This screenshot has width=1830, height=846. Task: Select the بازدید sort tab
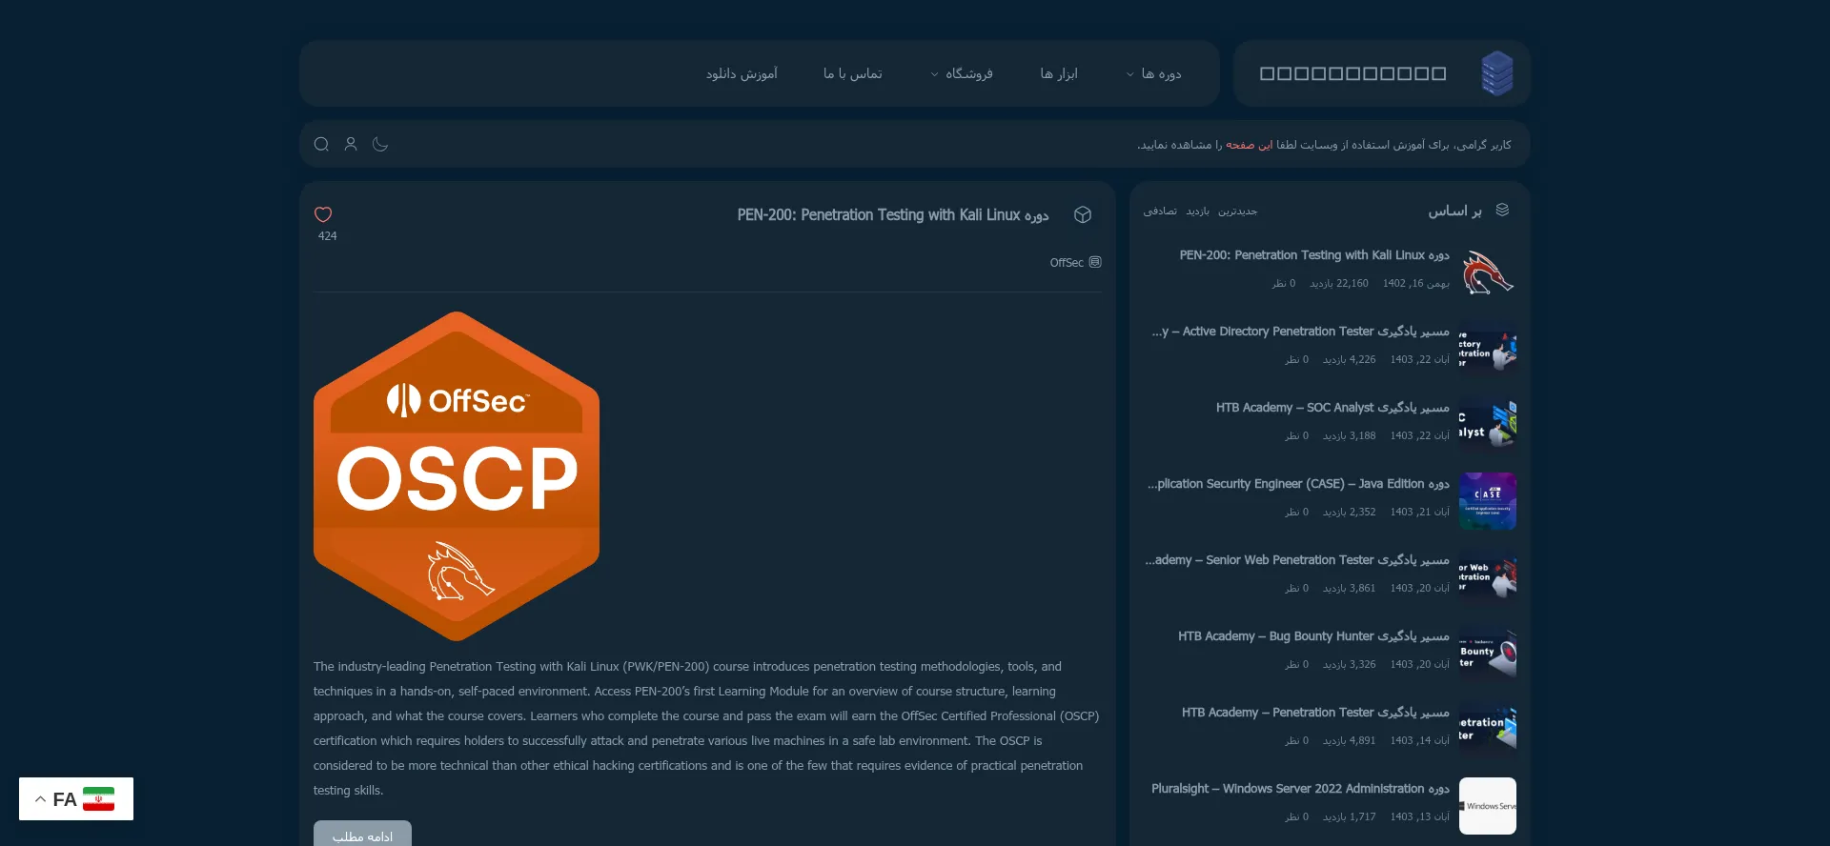[1197, 211]
